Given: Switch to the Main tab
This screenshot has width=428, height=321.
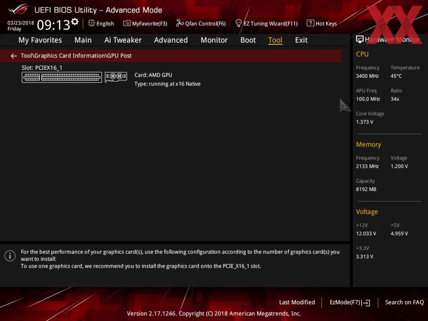Looking at the screenshot, I should coord(83,40).
